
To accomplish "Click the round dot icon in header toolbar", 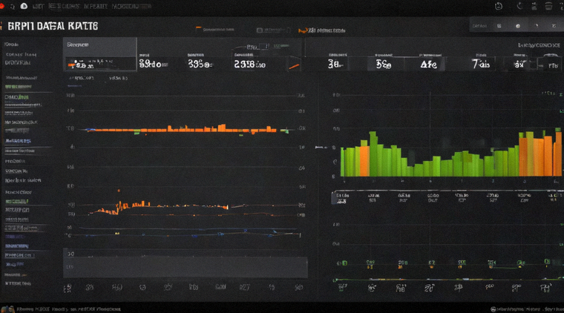I will coord(518,26).
